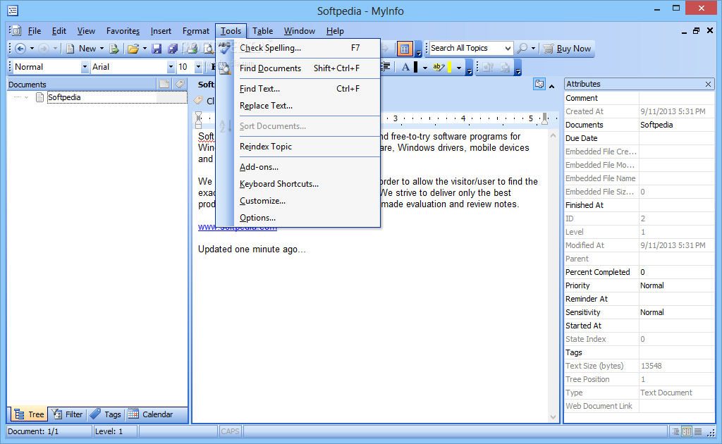Open Keyboard Shortcuts from Tools menu
The image size is (722, 444).
[298, 184]
